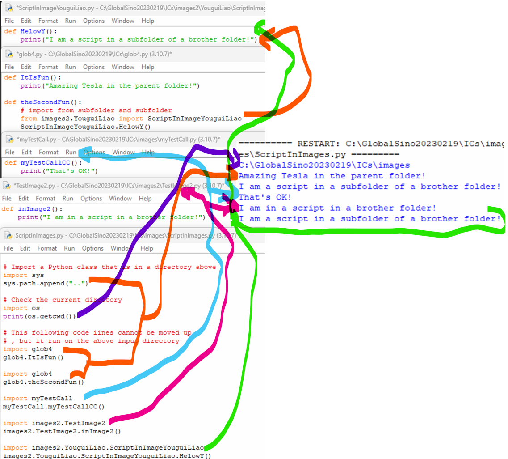
Task: Click the Python file icon on glob4.py title bar
Action: click(x=9, y=54)
